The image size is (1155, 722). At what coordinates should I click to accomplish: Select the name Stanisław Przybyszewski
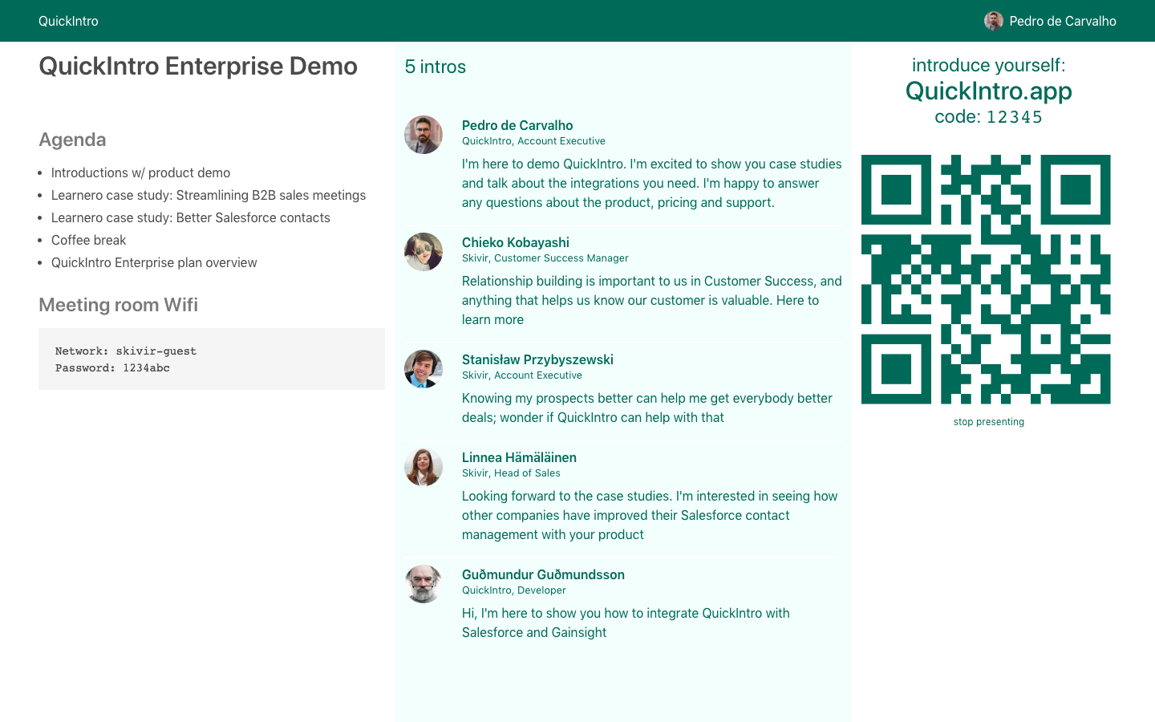(x=537, y=359)
